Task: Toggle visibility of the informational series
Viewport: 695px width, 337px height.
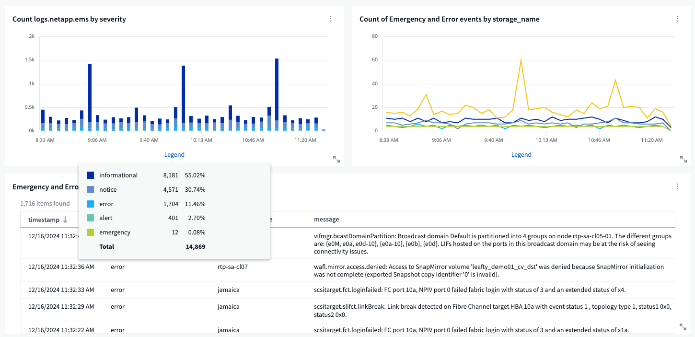Action: pos(118,175)
